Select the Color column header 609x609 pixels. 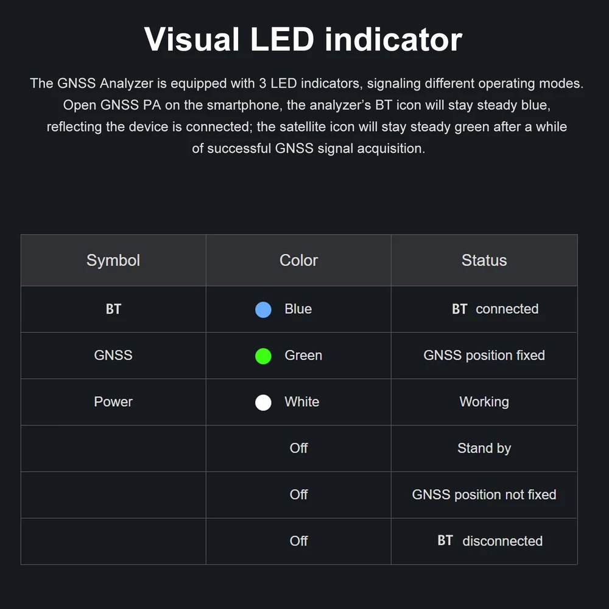[x=298, y=260]
